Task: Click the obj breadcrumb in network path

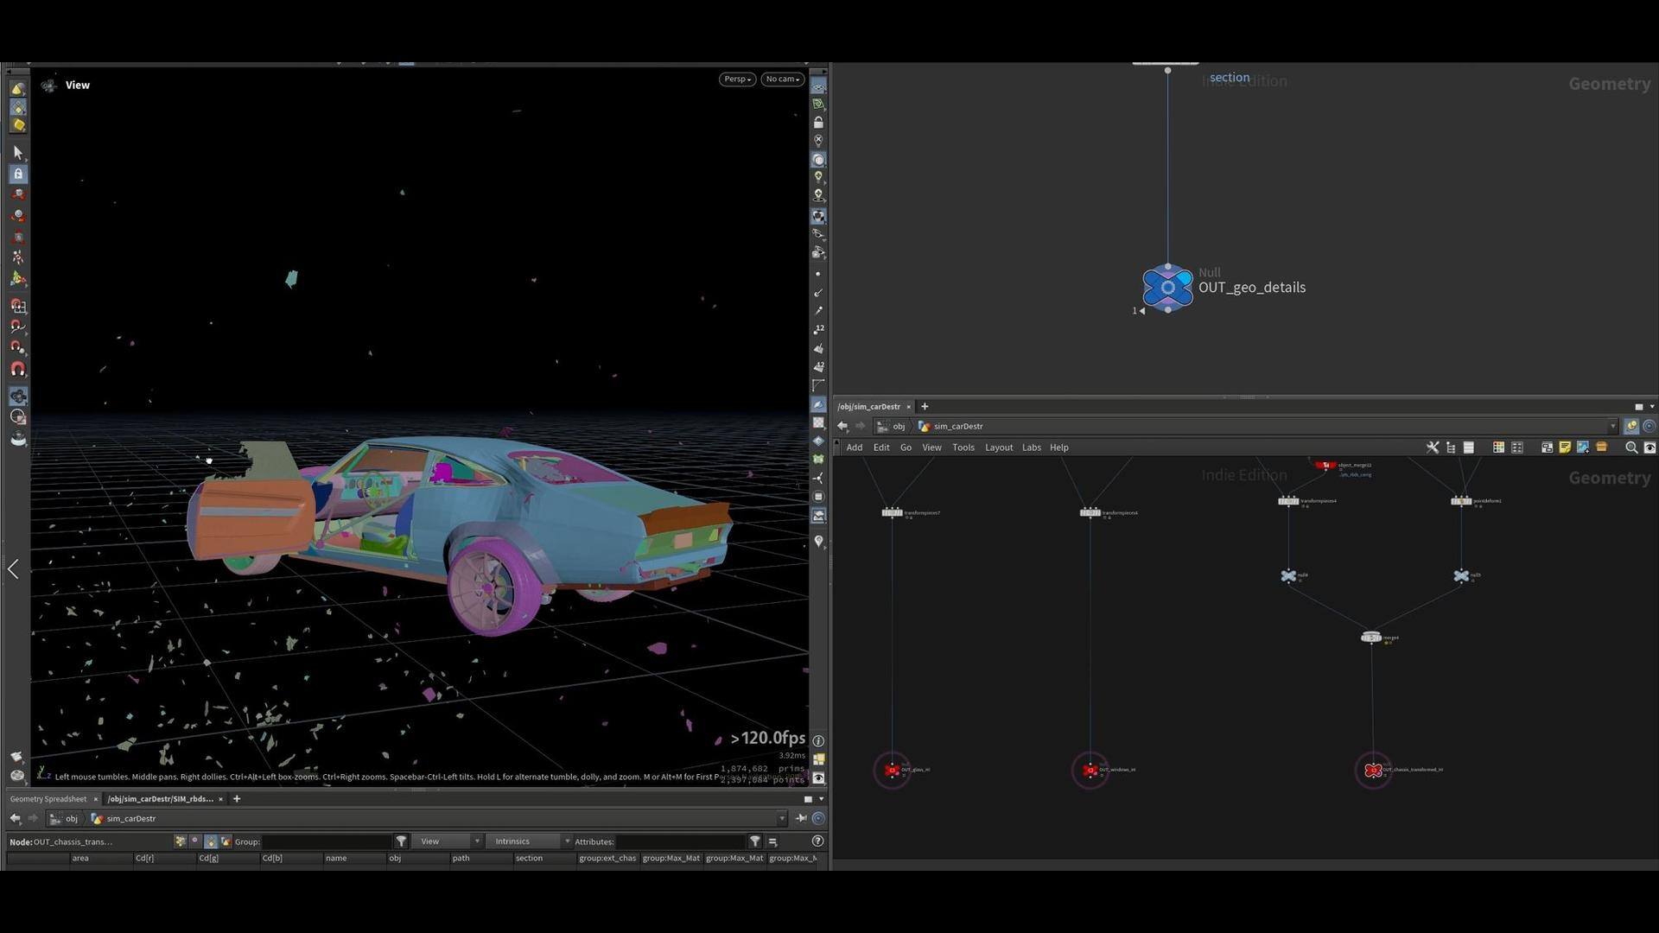Action: (x=899, y=426)
